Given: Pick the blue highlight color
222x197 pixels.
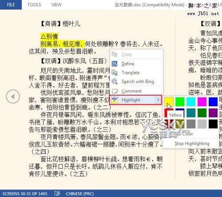Looking at the screenshot, I should [213, 102].
